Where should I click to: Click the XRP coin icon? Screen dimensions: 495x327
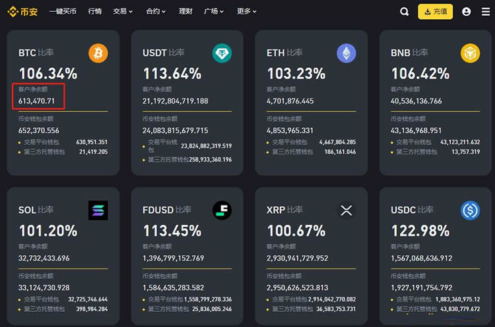[346, 210]
